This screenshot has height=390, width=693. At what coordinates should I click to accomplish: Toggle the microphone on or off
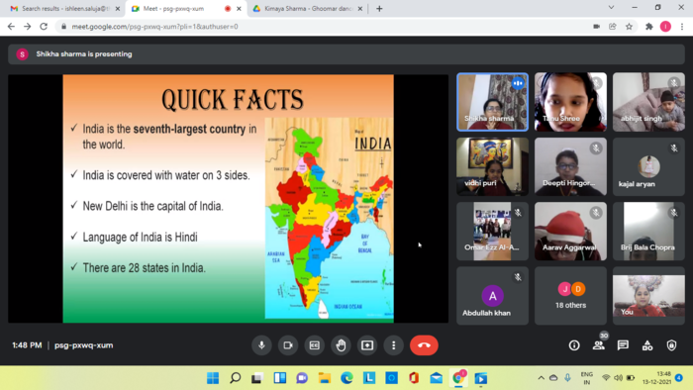pyautogui.click(x=261, y=345)
